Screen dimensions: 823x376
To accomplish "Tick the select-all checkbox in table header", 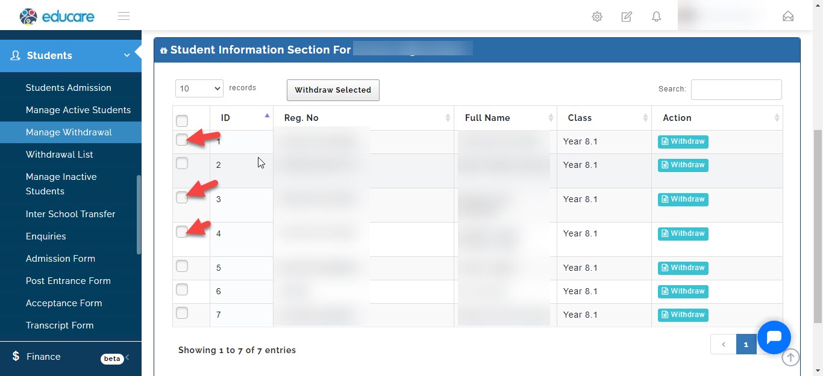I will click(182, 121).
